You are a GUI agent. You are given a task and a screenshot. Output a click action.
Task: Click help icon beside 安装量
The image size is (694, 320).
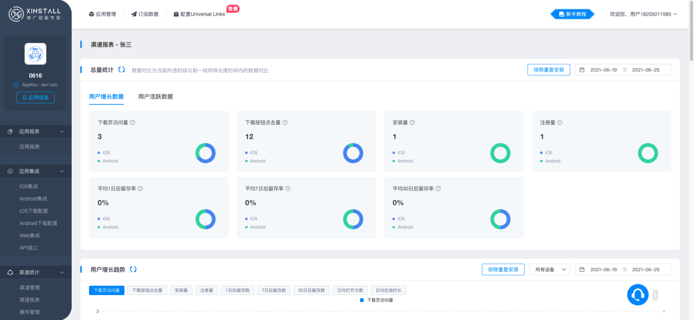[413, 123]
